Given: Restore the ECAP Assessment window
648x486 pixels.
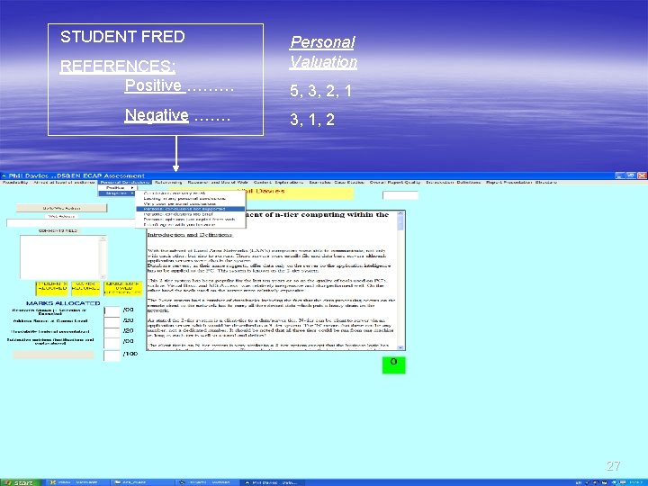Looking at the screenshot, I should tap(631, 175).
